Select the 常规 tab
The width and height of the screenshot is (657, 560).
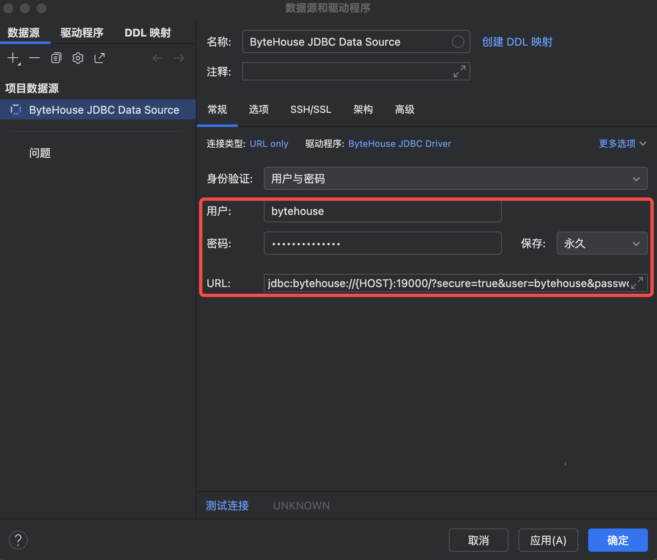pos(217,110)
